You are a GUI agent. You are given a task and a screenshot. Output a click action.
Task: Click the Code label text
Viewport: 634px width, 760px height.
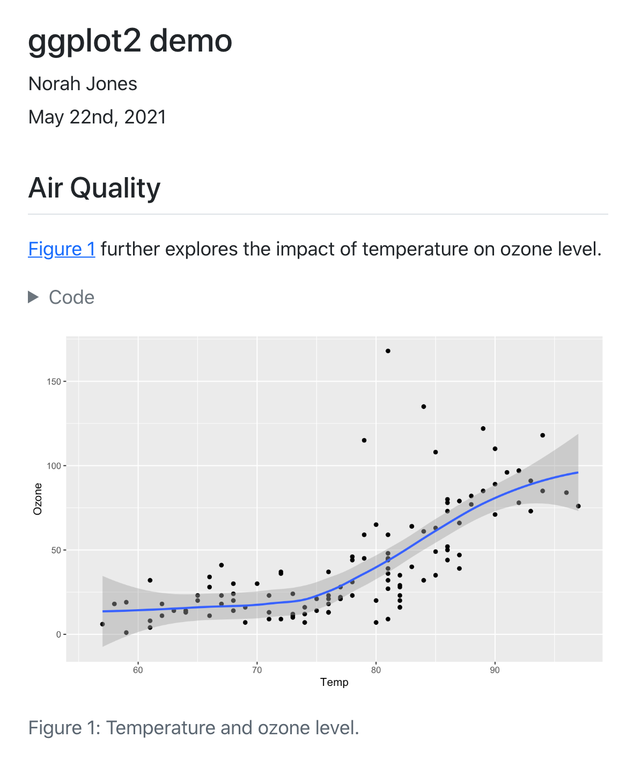[71, 297]
